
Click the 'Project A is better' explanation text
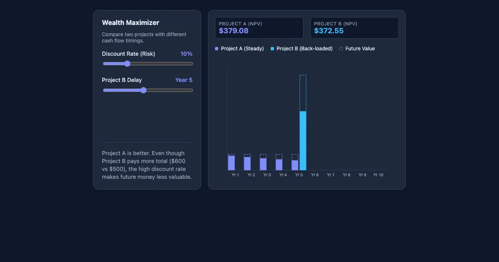tap(147, 165)
